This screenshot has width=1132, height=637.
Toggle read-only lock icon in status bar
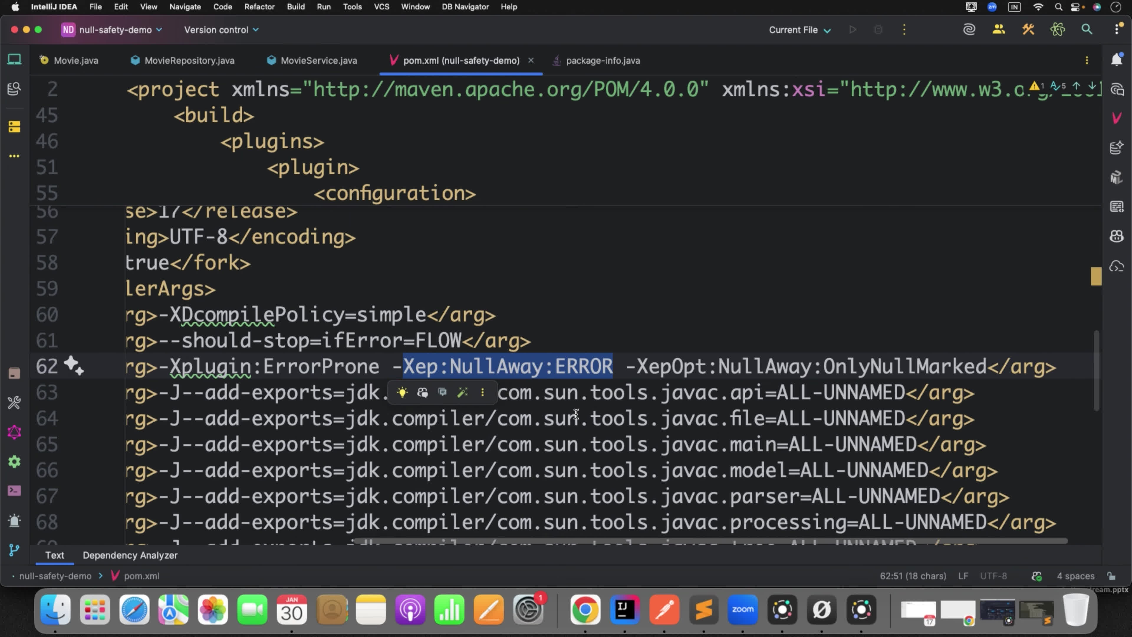(1111, 576)
